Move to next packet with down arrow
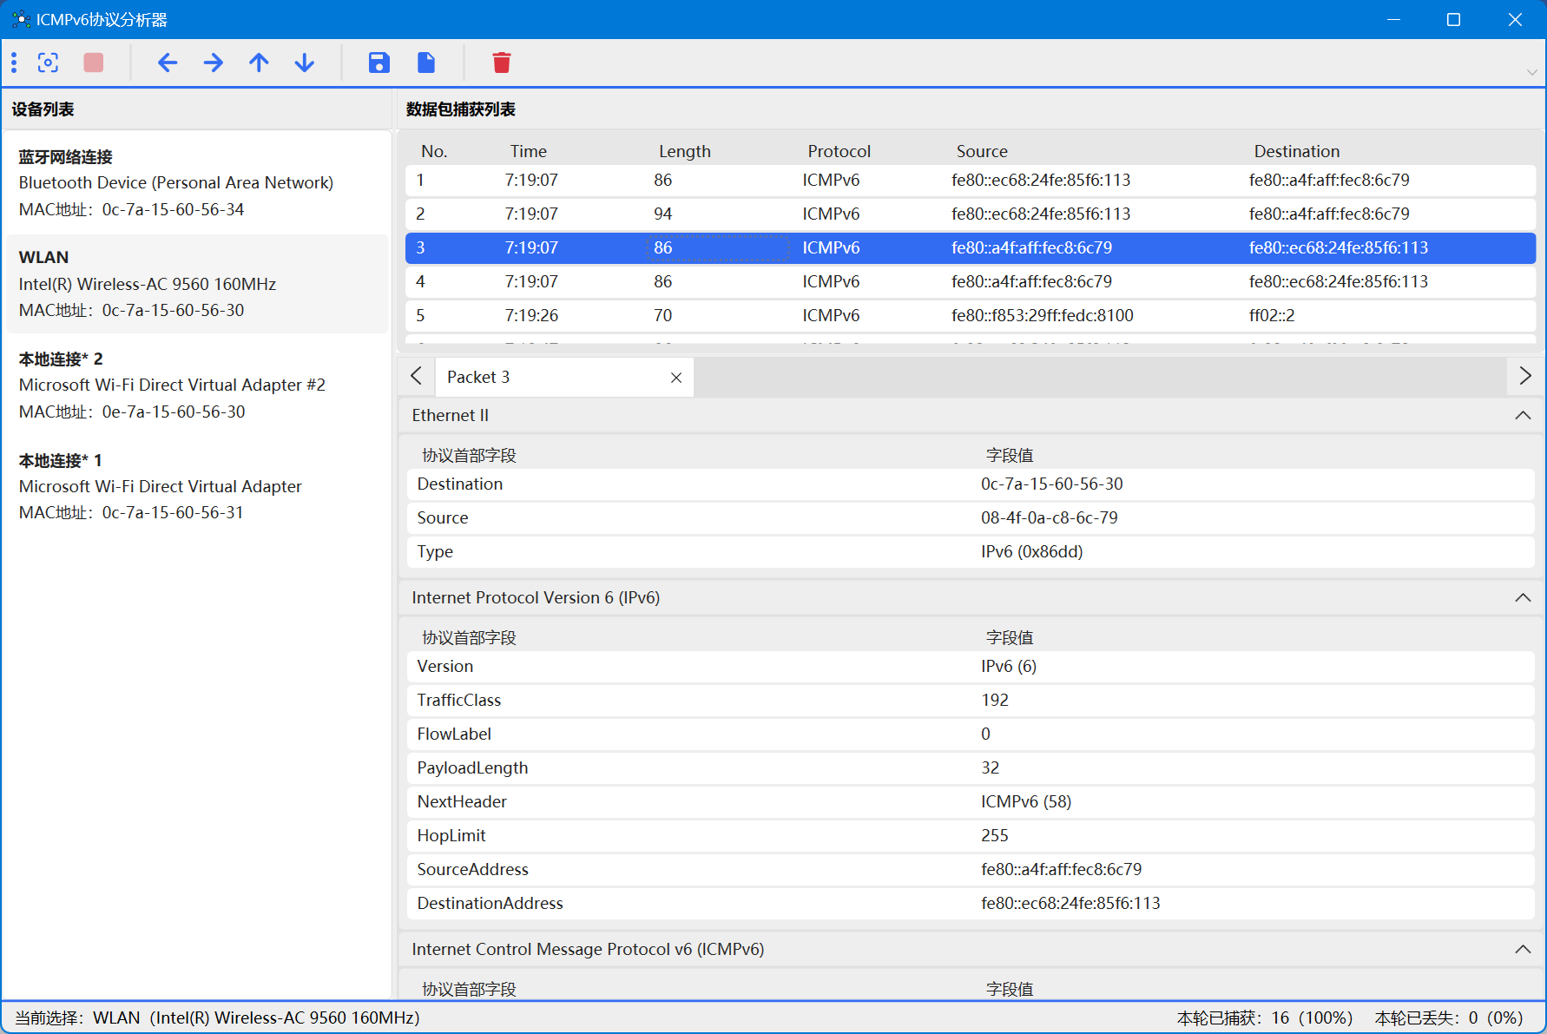The height and width of the screenshot is (1034, 1547). (x=304, y=63)
